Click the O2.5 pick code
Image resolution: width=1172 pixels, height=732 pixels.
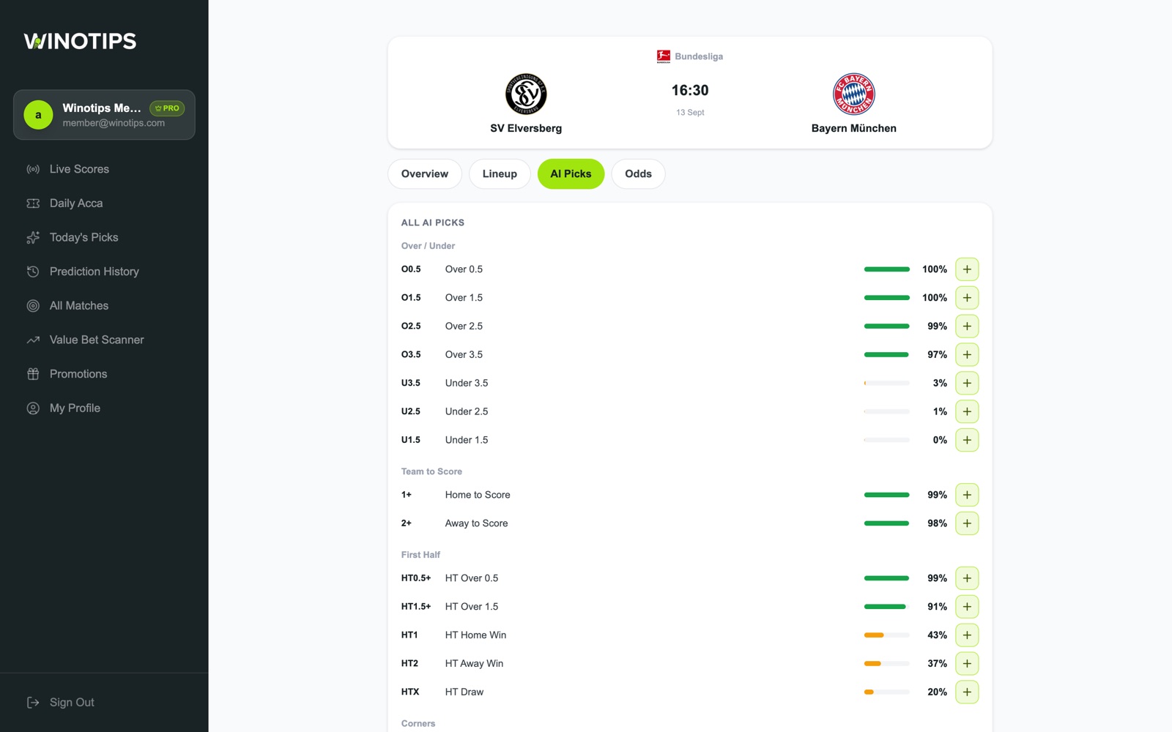(x=411, y=326)
